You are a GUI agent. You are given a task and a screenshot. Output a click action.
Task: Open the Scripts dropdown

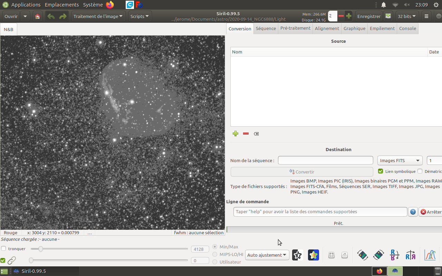tap(140, 16)
